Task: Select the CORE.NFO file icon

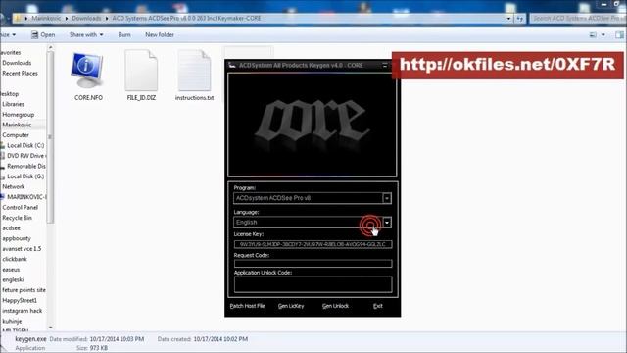Action: [87, 71]
